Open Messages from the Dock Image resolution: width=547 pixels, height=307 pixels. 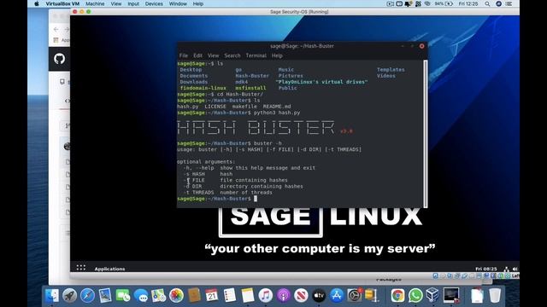pyautogui.click(x=141, y=296)
